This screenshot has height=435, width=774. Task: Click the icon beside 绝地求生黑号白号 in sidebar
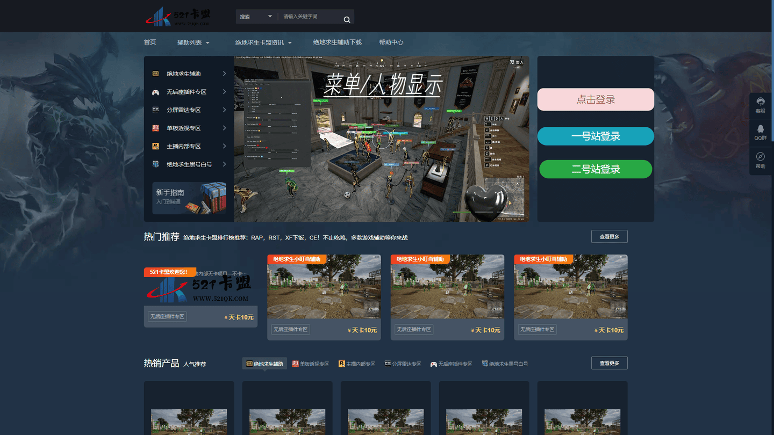[x=155, y=164]
